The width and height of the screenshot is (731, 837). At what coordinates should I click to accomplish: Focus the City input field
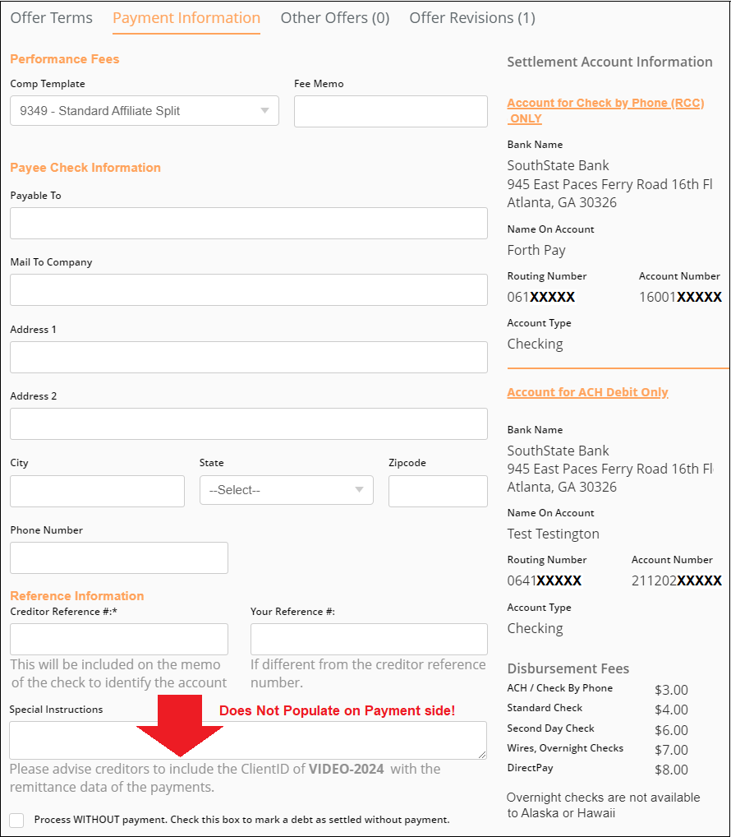97,491
